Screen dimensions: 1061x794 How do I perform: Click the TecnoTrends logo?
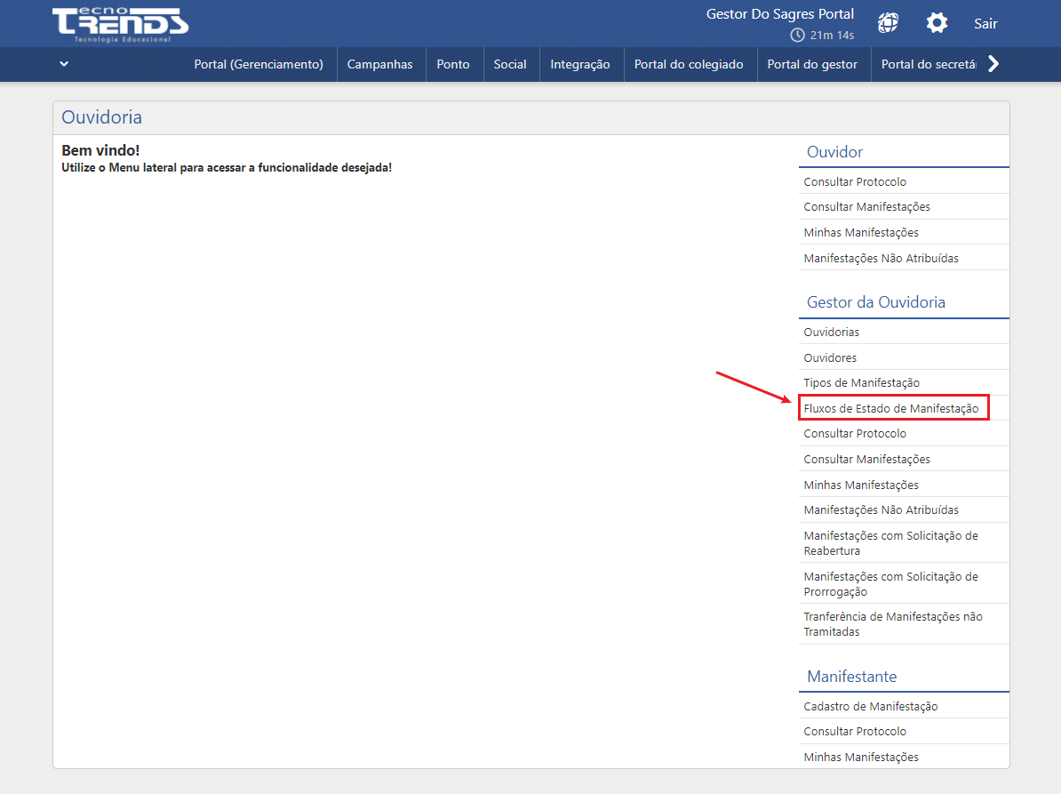coord(120,24)
